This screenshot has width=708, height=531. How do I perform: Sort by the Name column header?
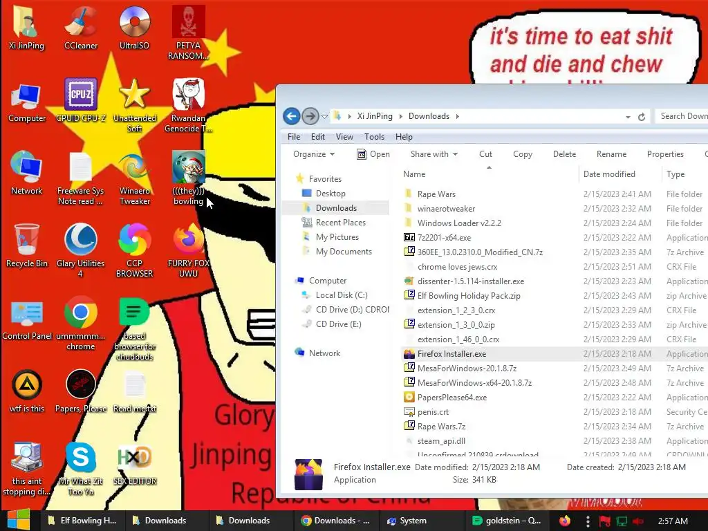489,174
